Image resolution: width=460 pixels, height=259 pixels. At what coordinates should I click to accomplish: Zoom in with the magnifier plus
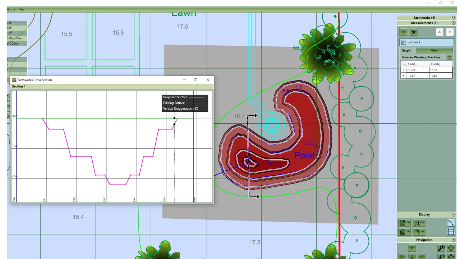(x=441, y=248)
